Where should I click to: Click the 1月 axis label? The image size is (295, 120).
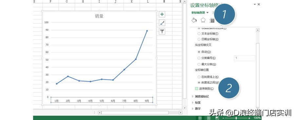tap(56, 101)
